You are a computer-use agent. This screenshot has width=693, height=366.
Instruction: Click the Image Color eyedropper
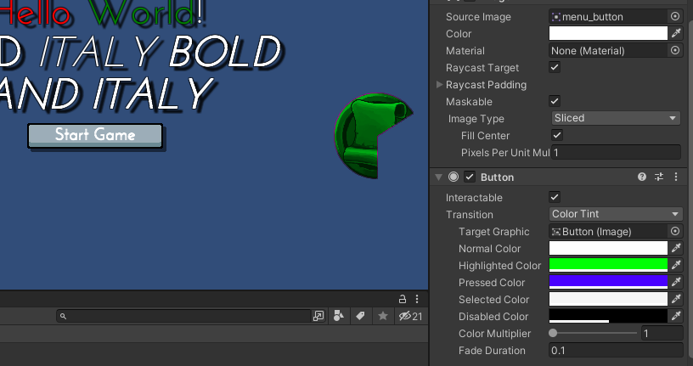pos(676,34)
